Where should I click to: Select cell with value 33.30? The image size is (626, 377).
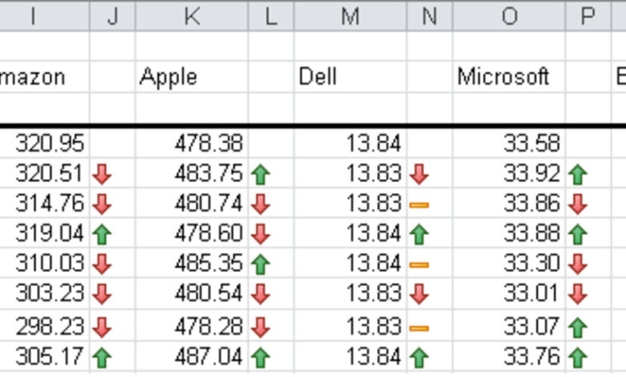(509, 263)
